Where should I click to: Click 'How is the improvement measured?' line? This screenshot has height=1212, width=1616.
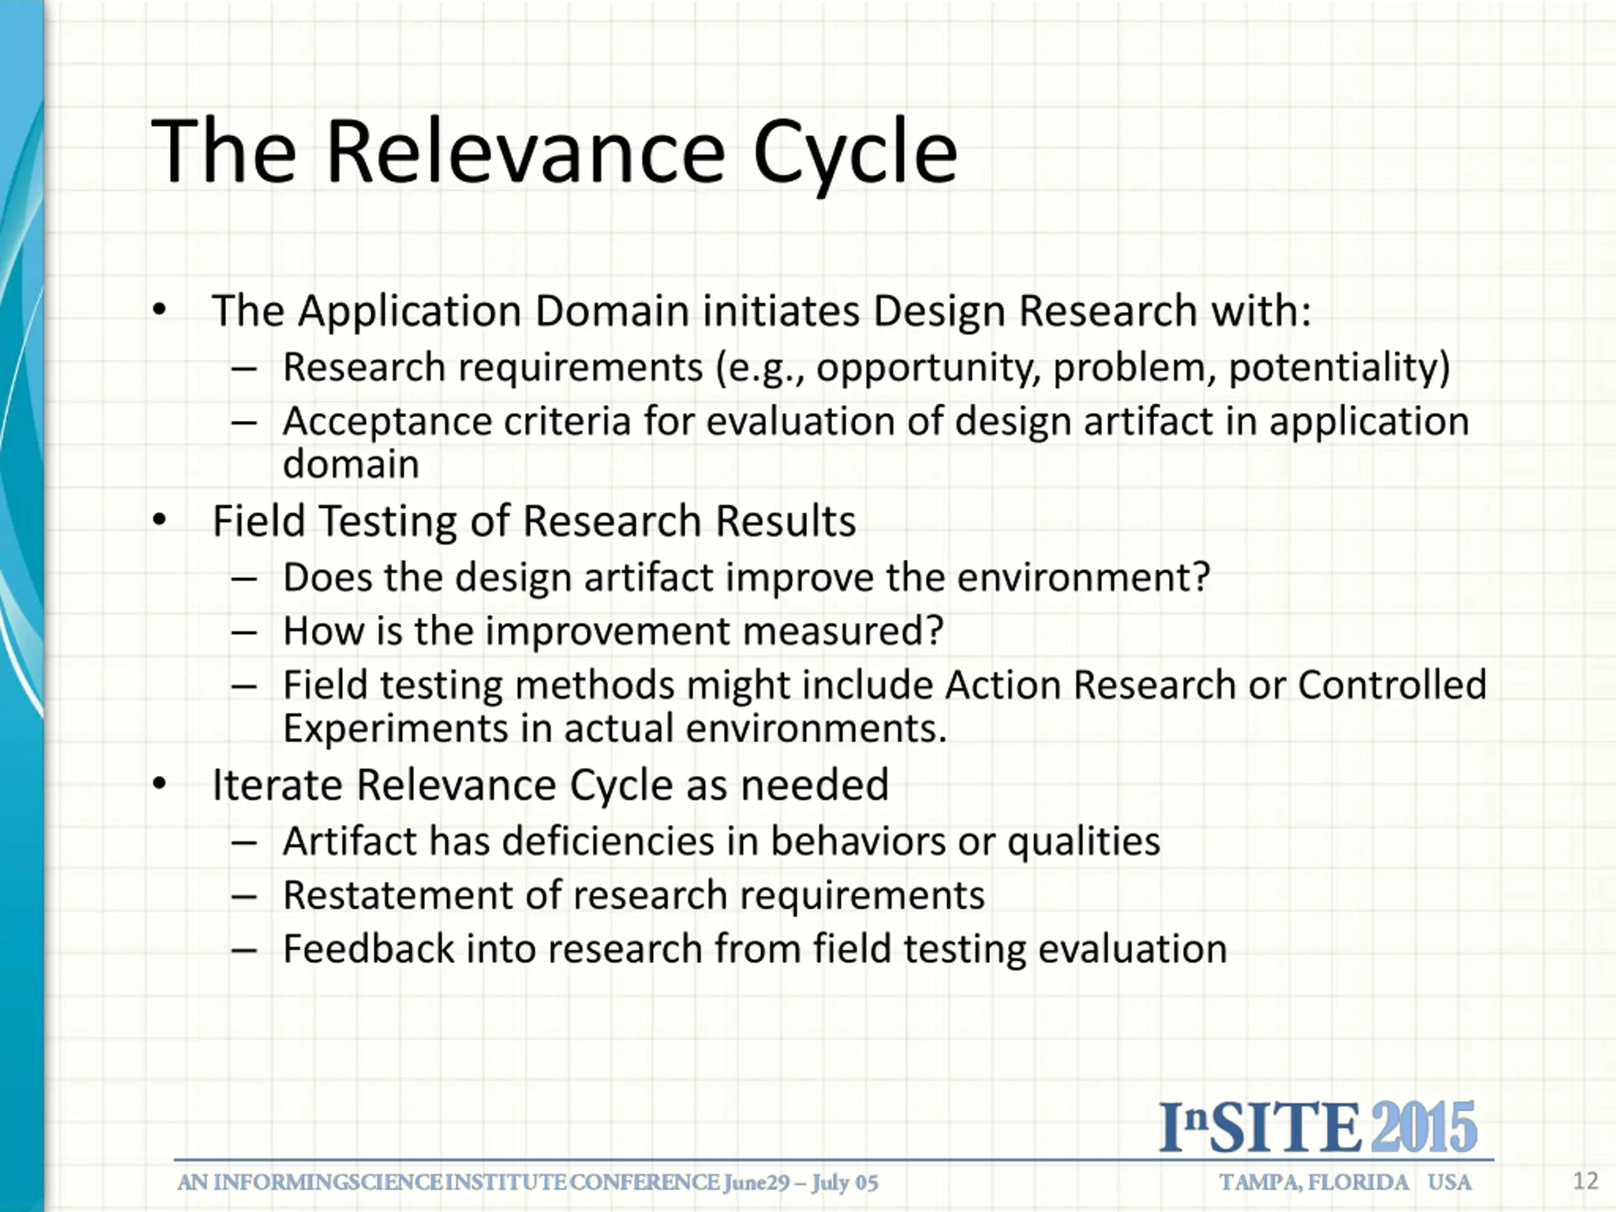click(613, 631)
